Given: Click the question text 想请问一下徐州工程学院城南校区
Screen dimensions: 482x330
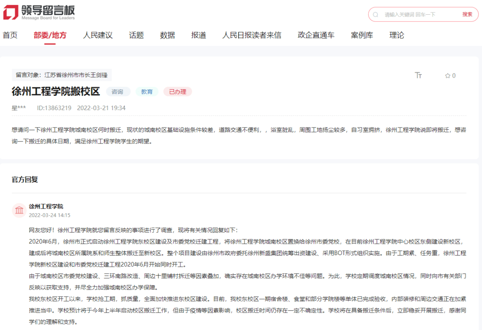Looking at the screenshot, I should pyautogui.click(x=239, y=136).
